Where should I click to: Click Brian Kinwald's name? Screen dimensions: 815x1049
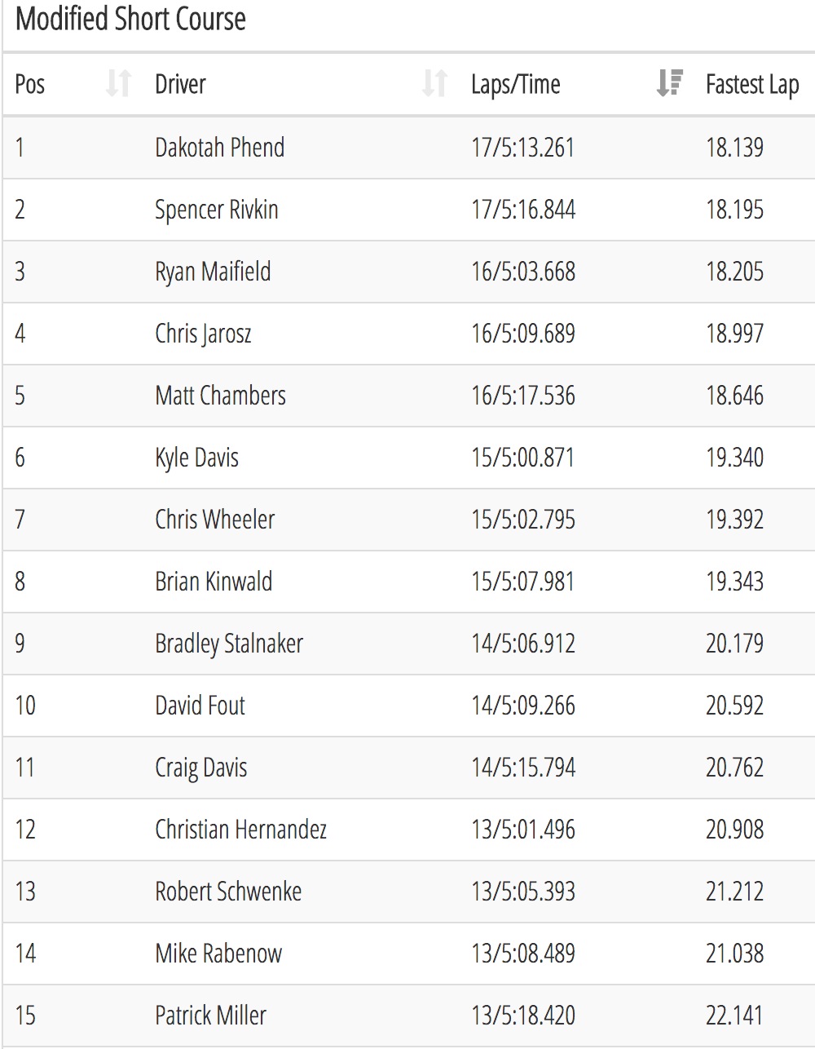coord(214,582)
